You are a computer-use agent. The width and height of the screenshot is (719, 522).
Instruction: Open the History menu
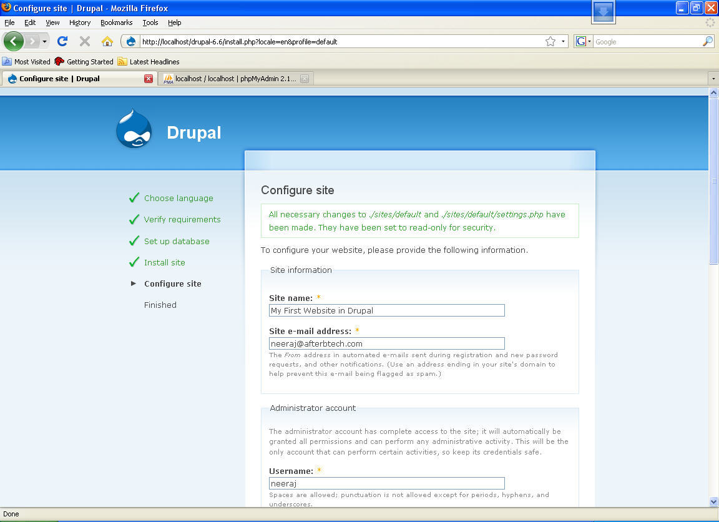80,22
